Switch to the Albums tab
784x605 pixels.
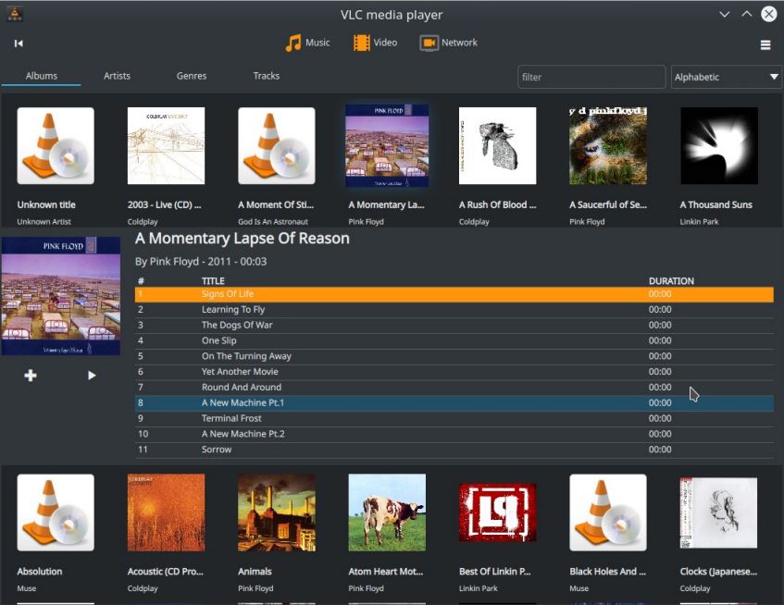coord(42,76)
